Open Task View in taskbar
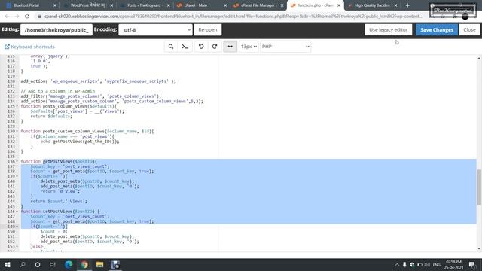 pyautogui.click(x=53, y=264)
